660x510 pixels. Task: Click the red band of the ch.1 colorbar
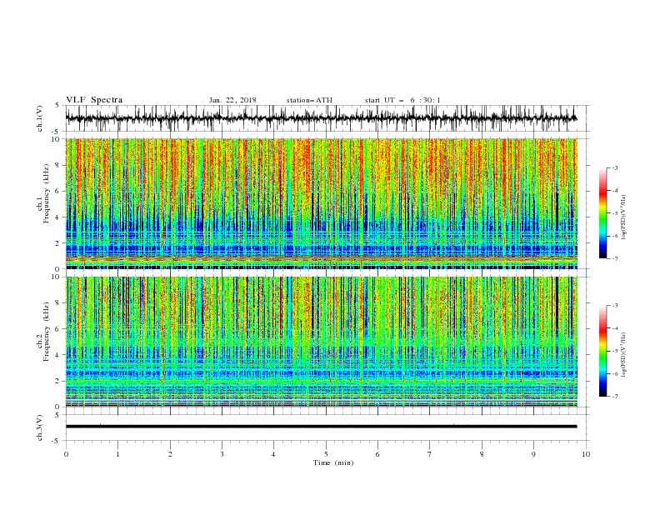tap(602, 192)
